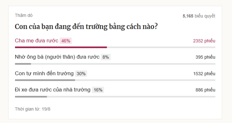This screenshot has height=123, width=232.
Task: Pick 'Con tự mình đến trường' answer
Action: (x=44, y=74)
